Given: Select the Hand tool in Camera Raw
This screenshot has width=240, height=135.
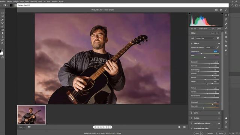Looking at the screenshot, I should [226, 118].
